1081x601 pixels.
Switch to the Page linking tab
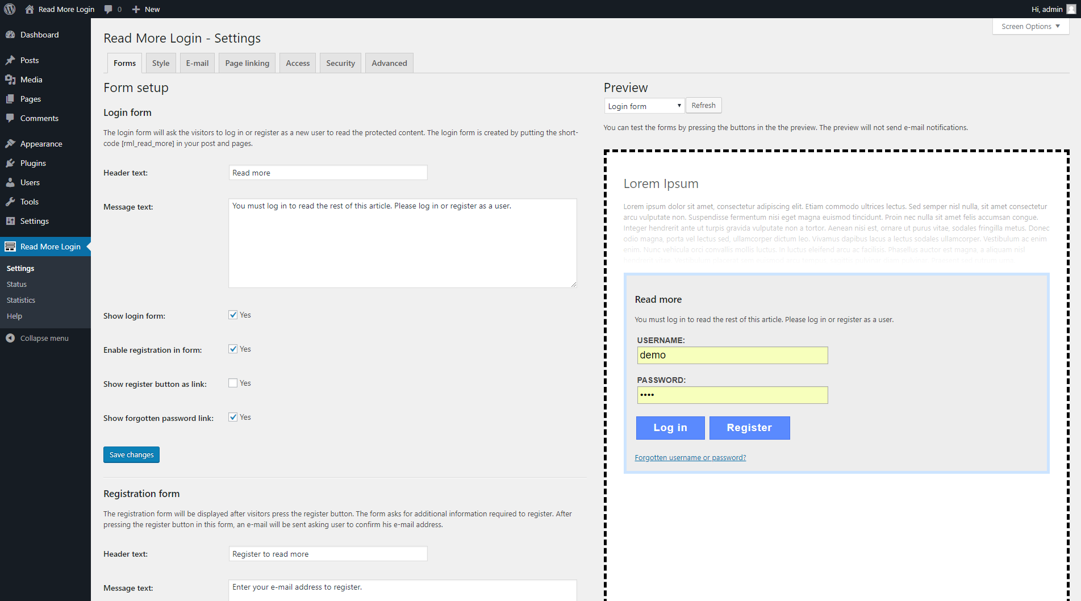247,62
